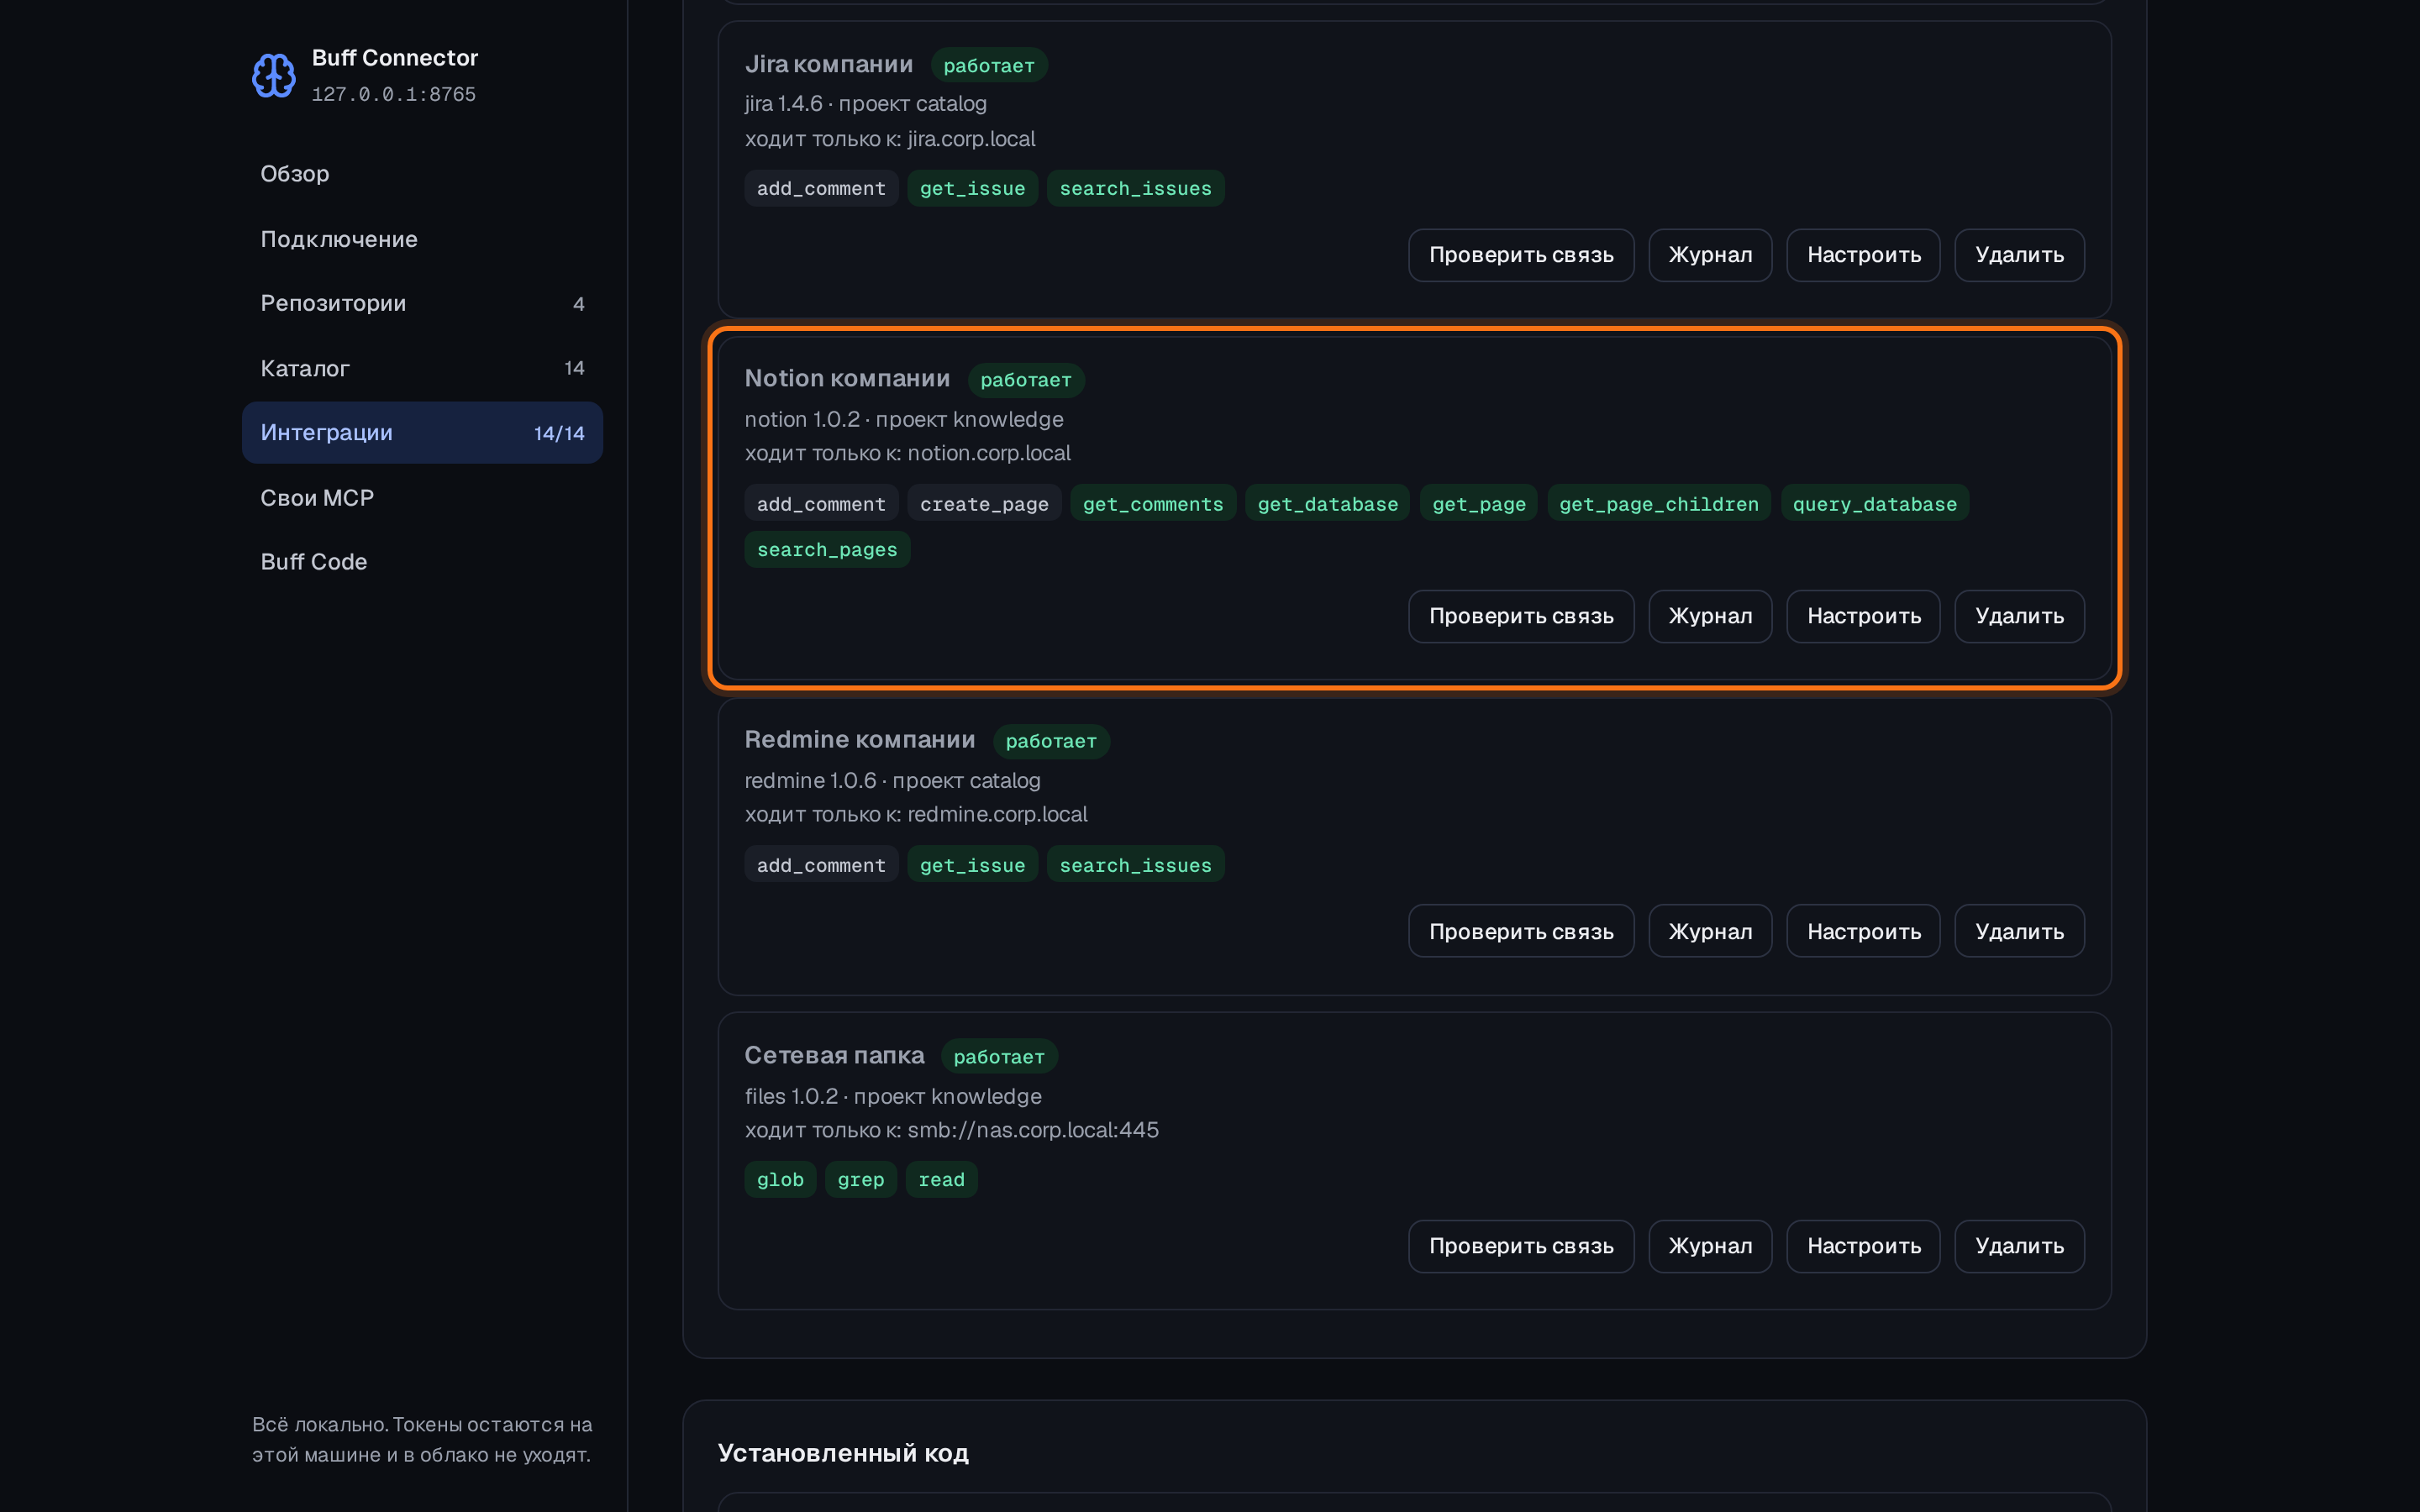Open Журнал for Jira компании

click(x=1710, y=255)
